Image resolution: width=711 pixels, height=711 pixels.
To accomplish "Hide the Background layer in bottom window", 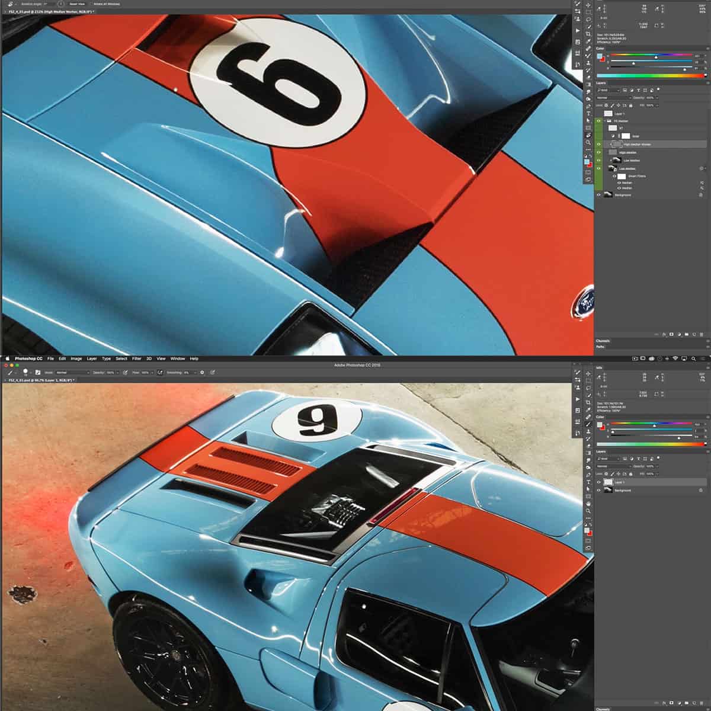I will 598,491.
